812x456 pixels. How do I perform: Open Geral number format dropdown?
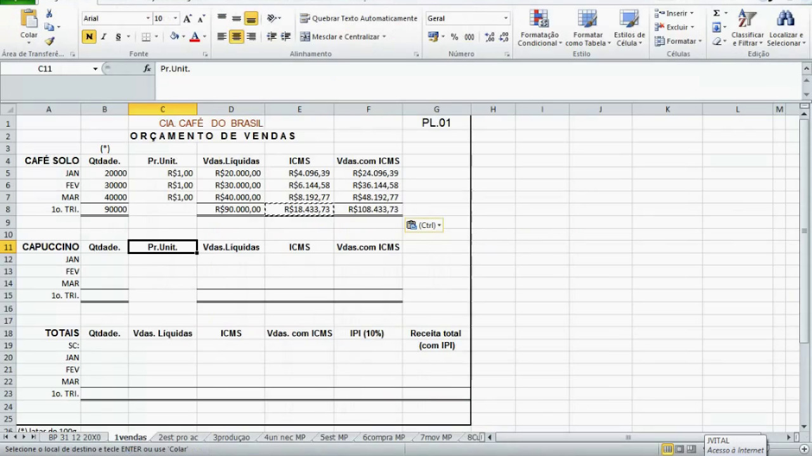506,18
